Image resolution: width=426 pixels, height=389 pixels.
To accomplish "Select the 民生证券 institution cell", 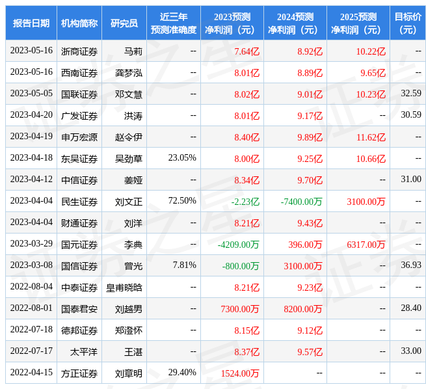I will (79, 202).
